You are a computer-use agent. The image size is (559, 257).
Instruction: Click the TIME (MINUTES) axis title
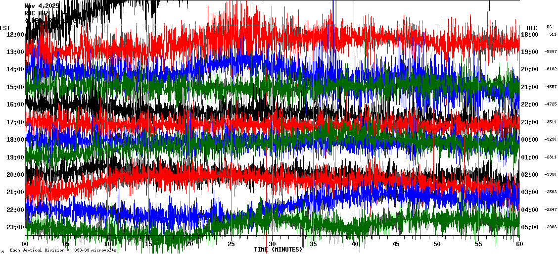click(x=278, y=250)
